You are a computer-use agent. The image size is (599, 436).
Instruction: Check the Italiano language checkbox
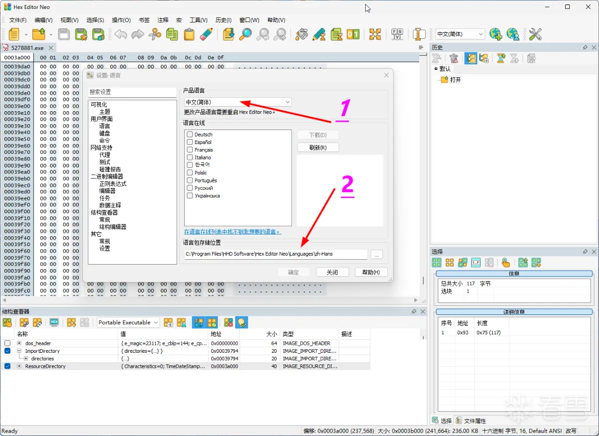pyautogui.click(x=190, y=157)
